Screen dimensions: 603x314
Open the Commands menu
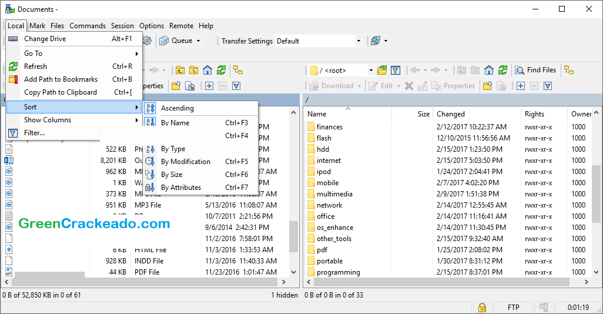(x=88, y=26)
